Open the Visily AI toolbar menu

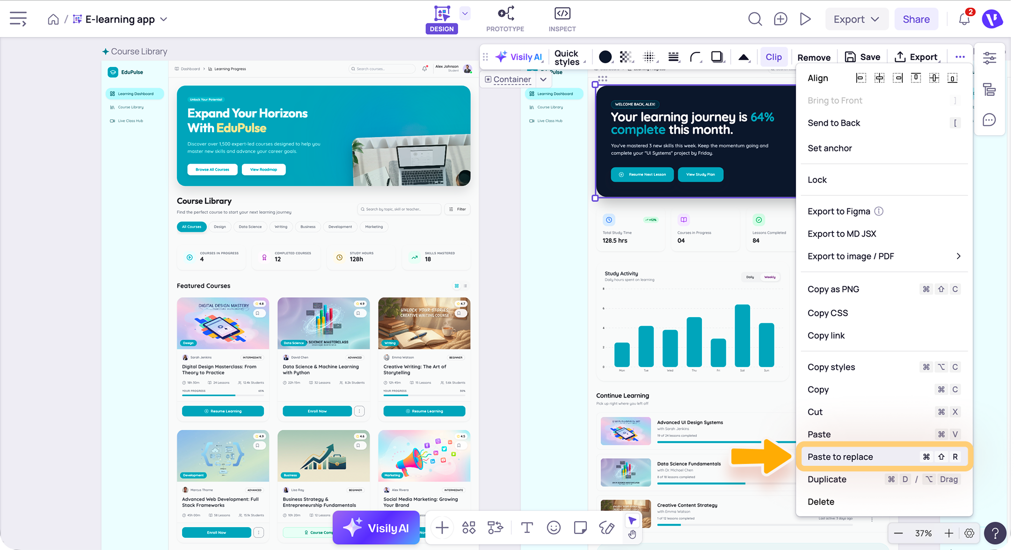[x=518, y=57]
